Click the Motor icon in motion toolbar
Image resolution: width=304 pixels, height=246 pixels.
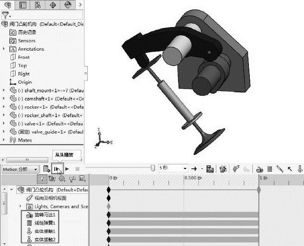pos(260,169)
